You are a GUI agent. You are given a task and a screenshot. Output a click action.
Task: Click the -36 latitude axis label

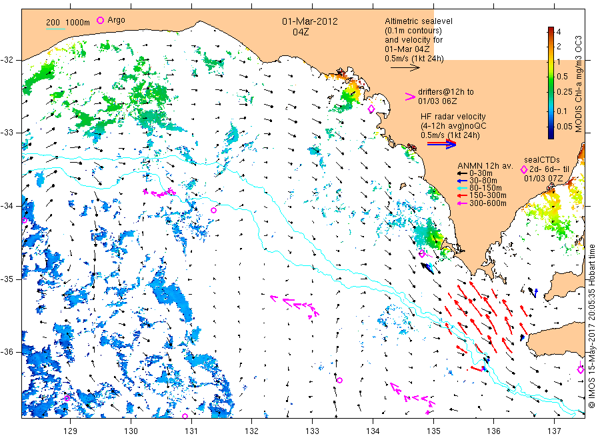7,352
